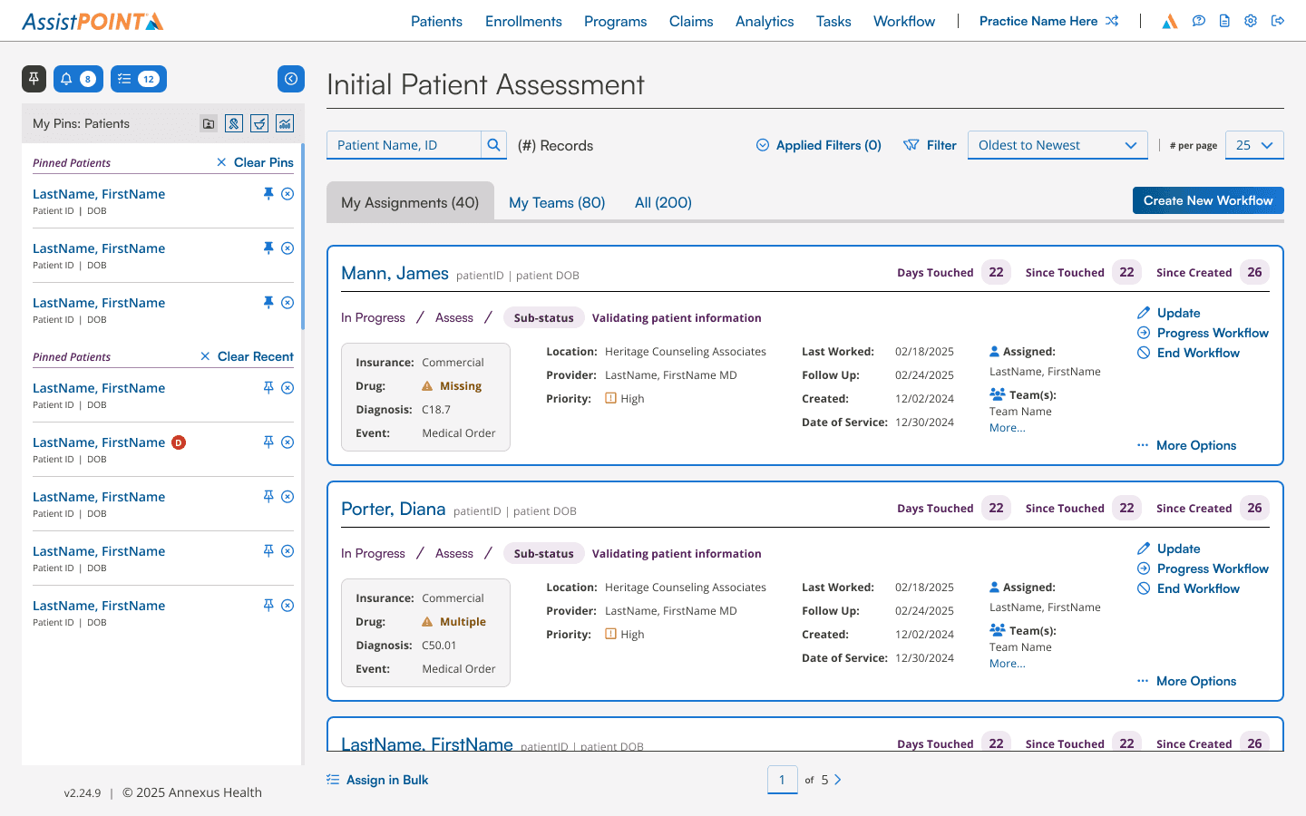The height and width of the screenshot is (816, 1306).
Task: Open task checklist showing 12
Action: click(x=139, y=79)
